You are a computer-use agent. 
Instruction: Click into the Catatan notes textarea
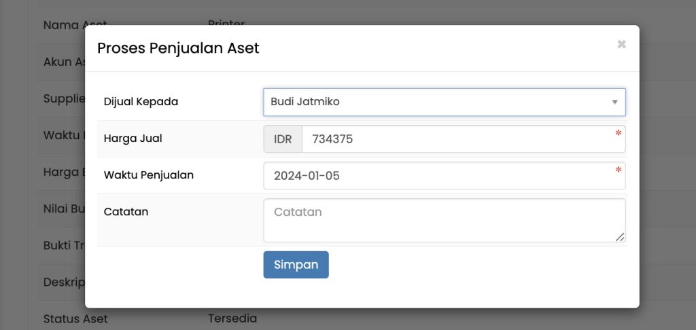pyautogui.click(x=443, y=220)
